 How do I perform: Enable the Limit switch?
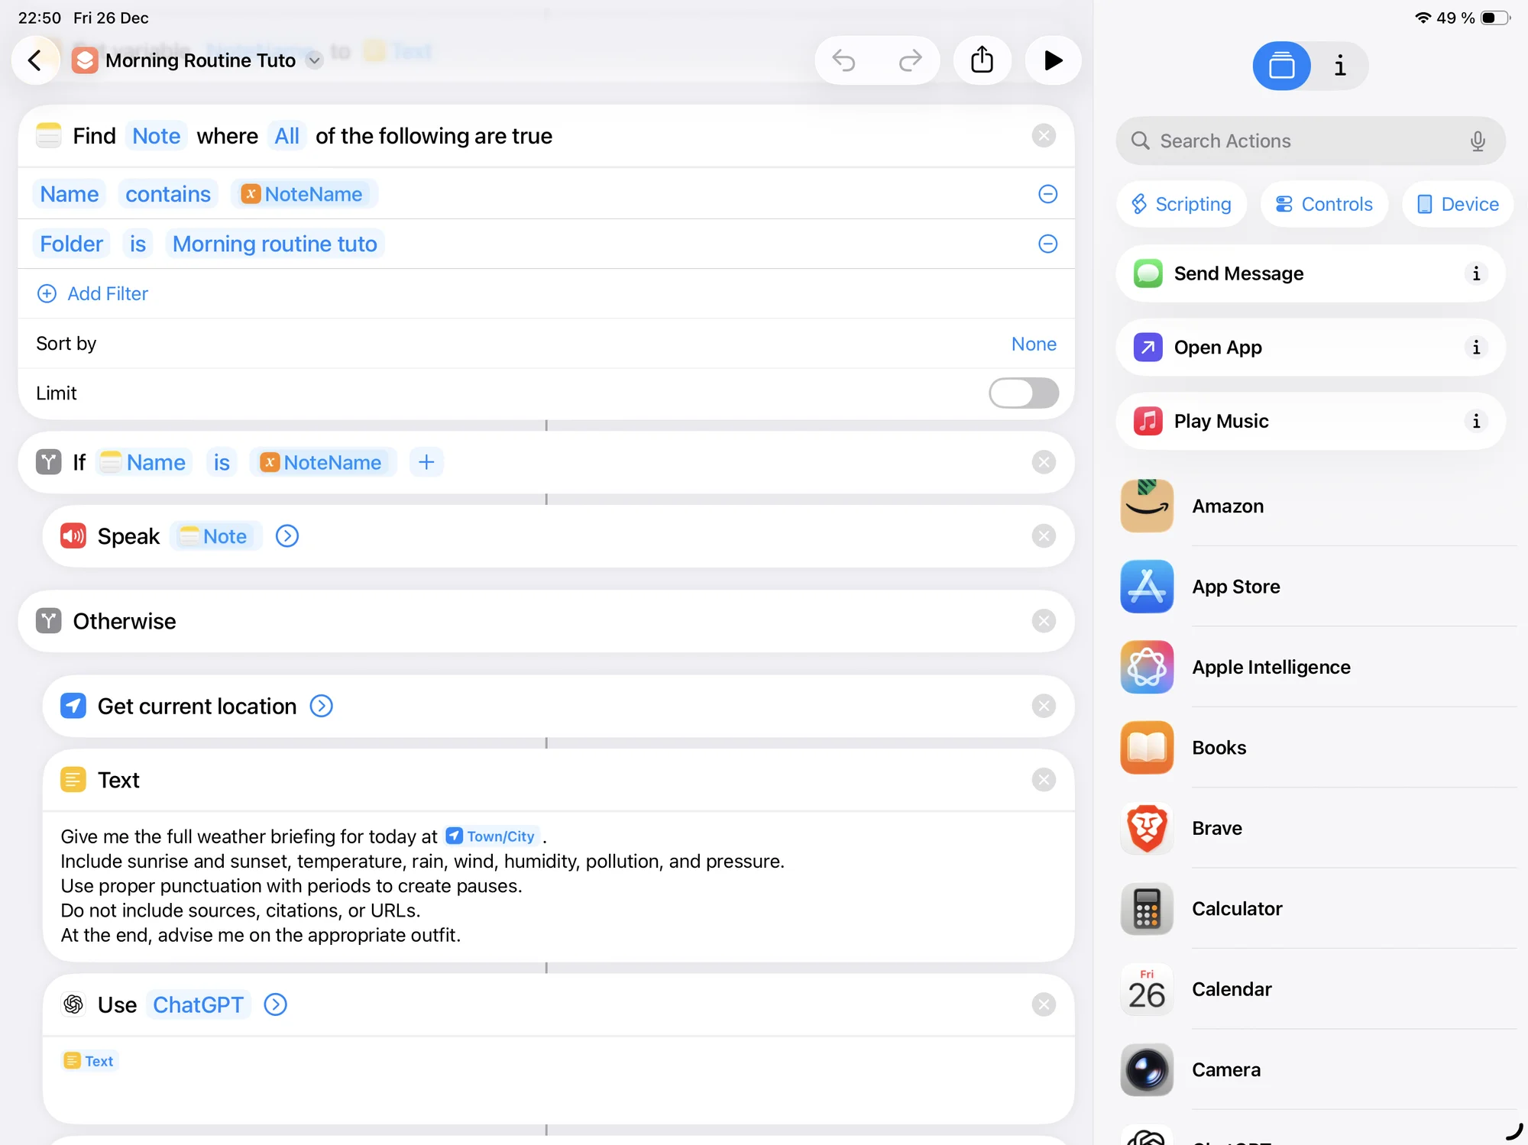click(x=1023, y=393)
